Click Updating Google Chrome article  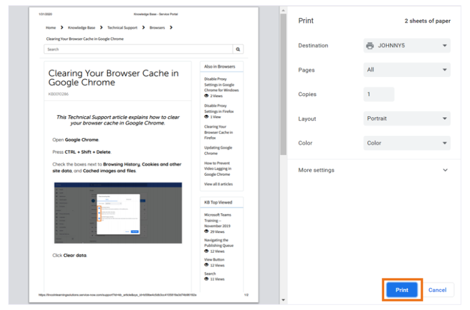[218, 150]
